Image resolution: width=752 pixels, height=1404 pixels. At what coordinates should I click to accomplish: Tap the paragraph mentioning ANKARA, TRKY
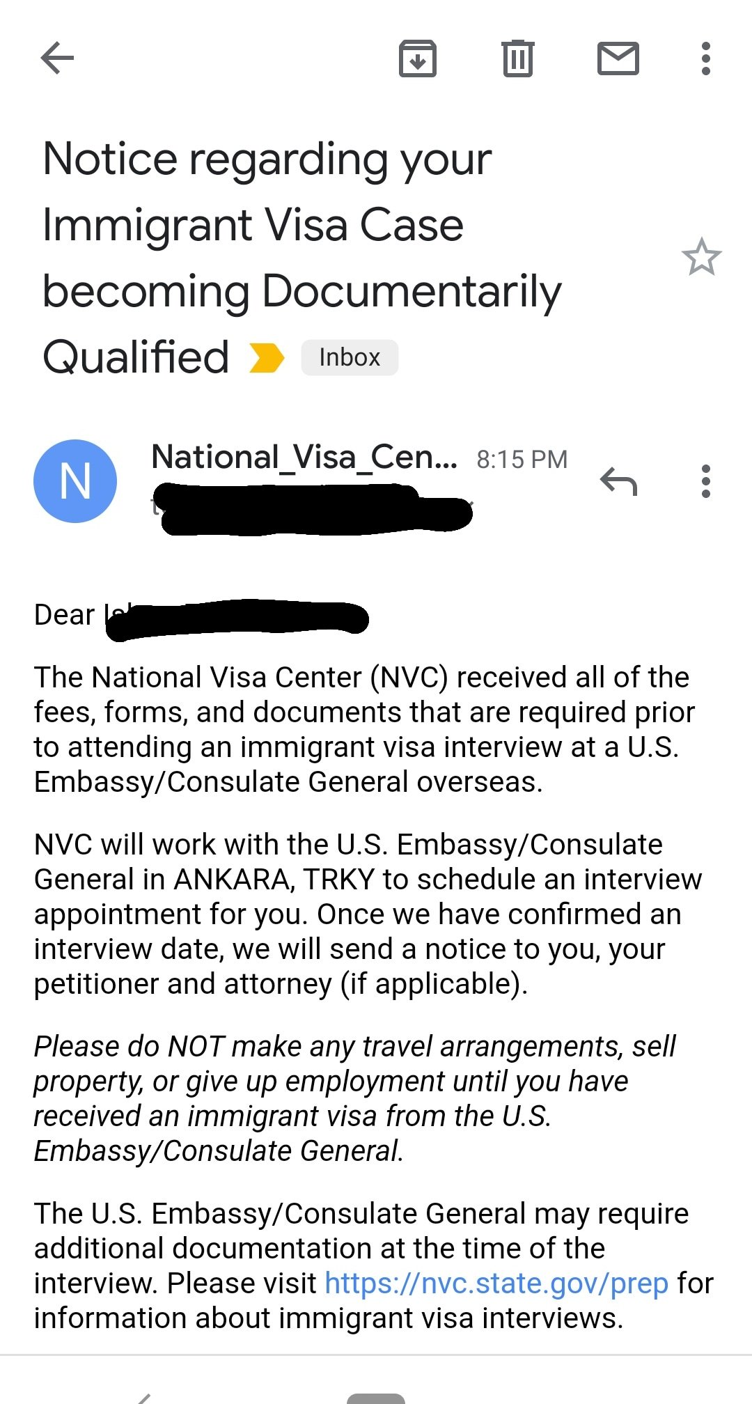click(368, 914)
